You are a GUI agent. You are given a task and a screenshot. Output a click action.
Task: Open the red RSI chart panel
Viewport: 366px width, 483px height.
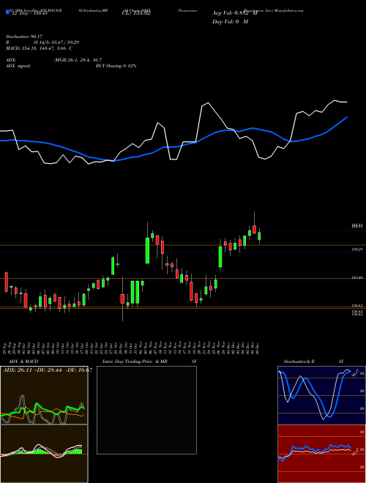coord(321,454)
